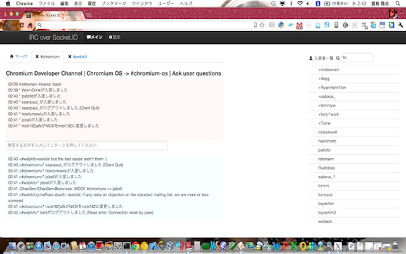Open the Chrome application menu
Screen dimensions: 406x254
pos(24,3)
